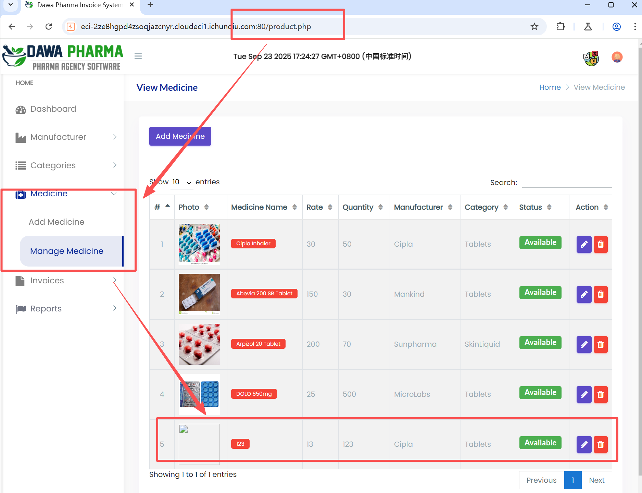Sort table by Medicine Name

pos(264,207)
